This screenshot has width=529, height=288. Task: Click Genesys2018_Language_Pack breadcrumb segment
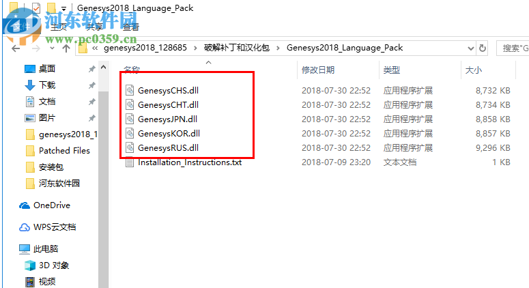click(345, 48)
